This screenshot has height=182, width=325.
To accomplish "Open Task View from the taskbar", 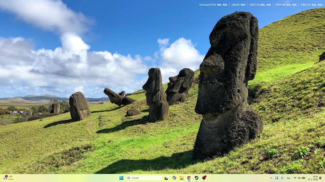I will coord(167,178).
